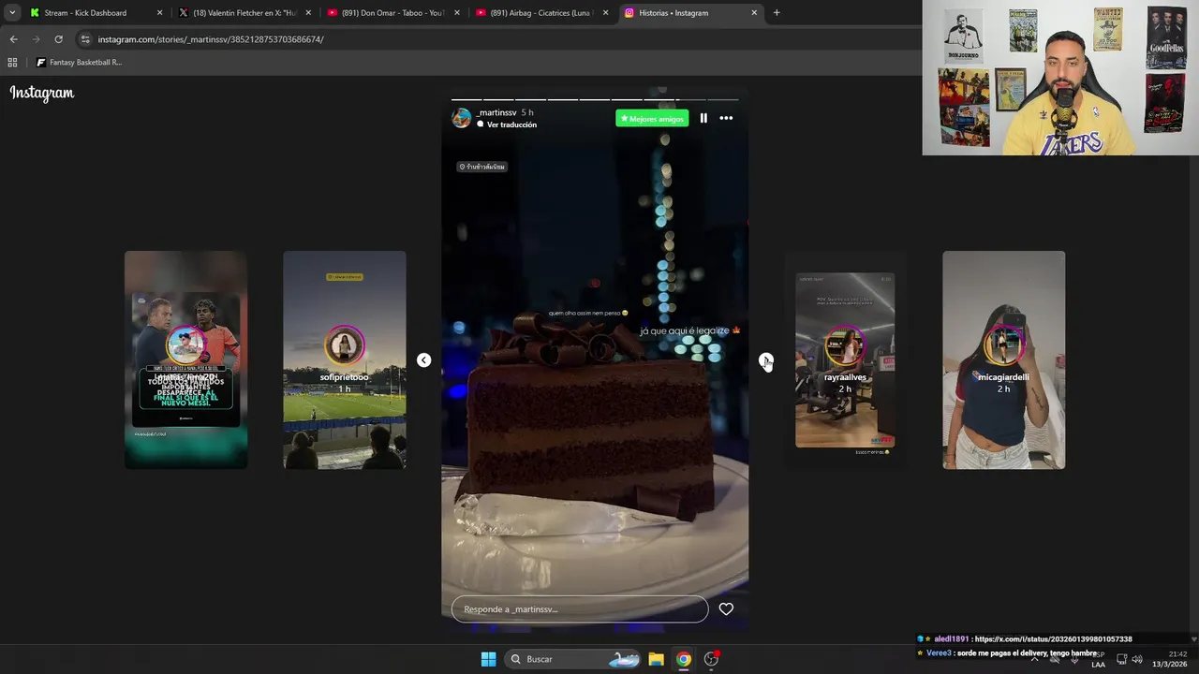Screen dimensions: 1199x674
Task: Open the story three-dots options menu
Action: (x=726, y=118)
